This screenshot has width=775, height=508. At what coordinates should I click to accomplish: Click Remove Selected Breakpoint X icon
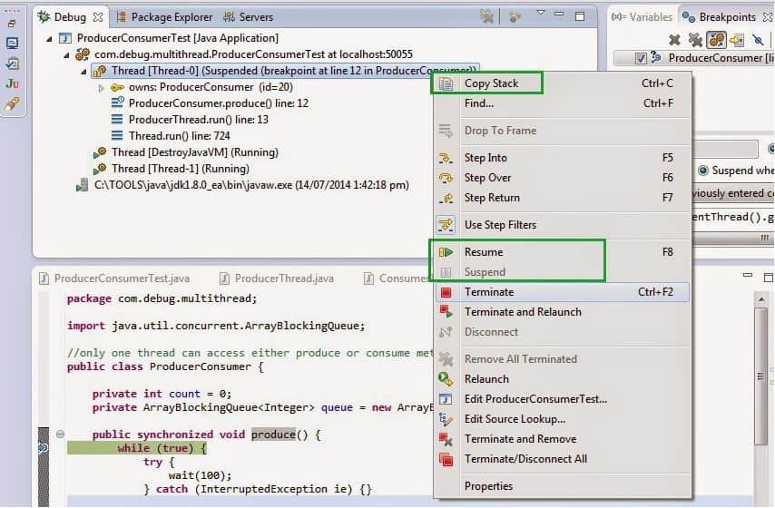(x=674, y=40)
